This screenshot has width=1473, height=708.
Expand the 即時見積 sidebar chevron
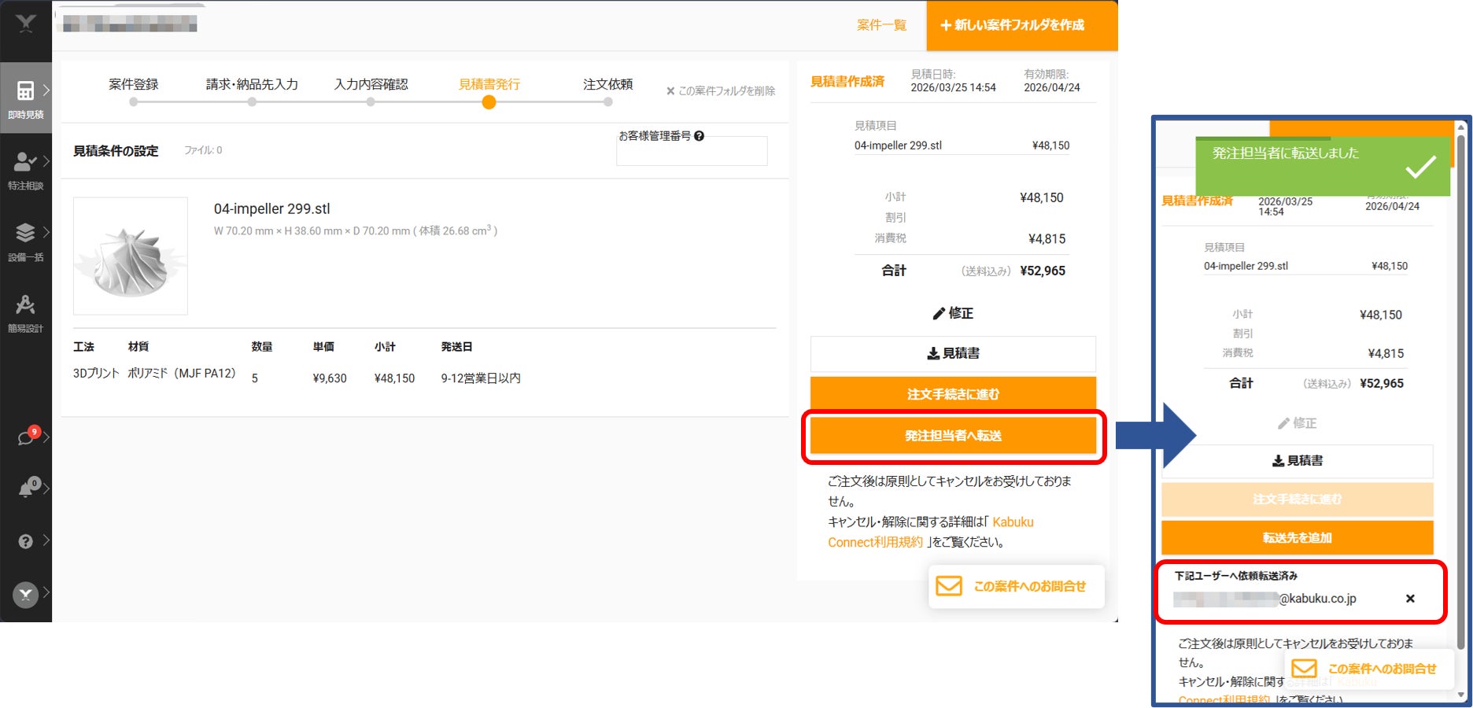[46, 90]
